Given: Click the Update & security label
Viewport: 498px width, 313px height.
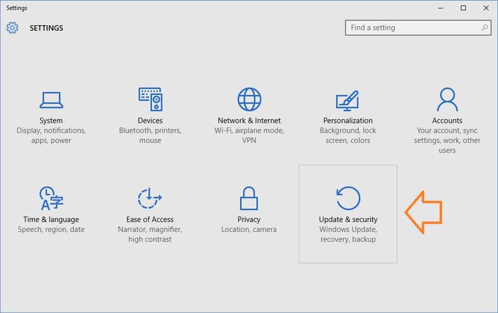Looking at the screenshot, I should (x=348, y=219).
